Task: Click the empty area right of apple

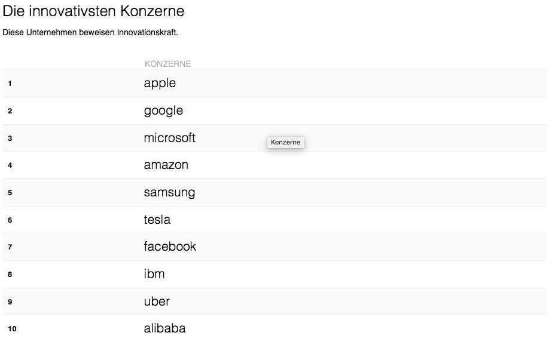Action: coord(359,83)
